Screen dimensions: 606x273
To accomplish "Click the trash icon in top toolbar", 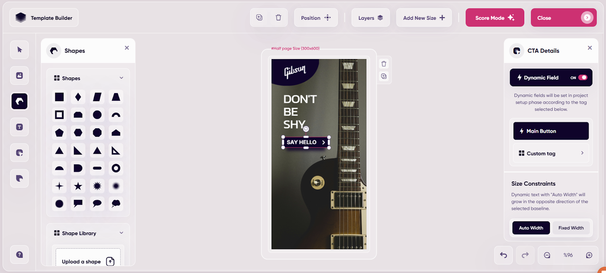I will (278, 18).
